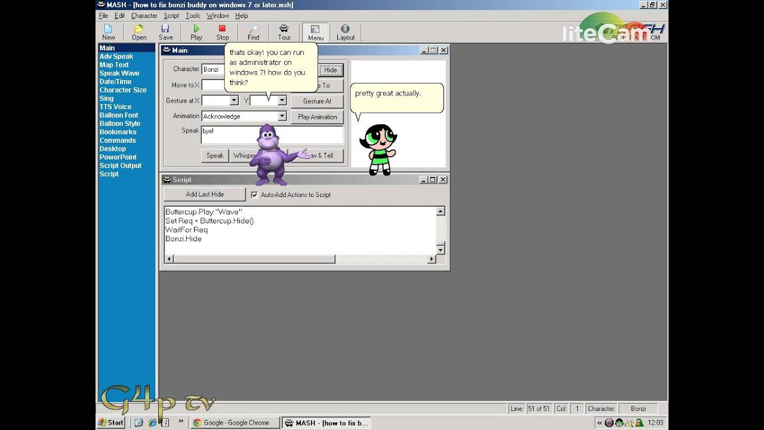Open the Windows Start button
The height and width of the screenshot is (430, 764).
pyautogui.click(x=112, y=423)
